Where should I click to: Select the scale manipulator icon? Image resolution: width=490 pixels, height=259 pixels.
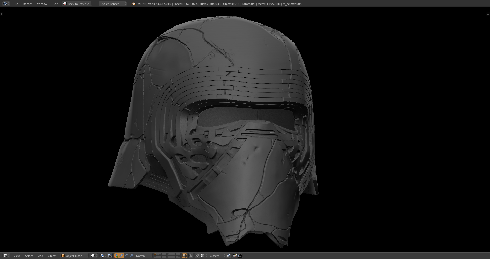pyautogui.click(x=131, y=256)
